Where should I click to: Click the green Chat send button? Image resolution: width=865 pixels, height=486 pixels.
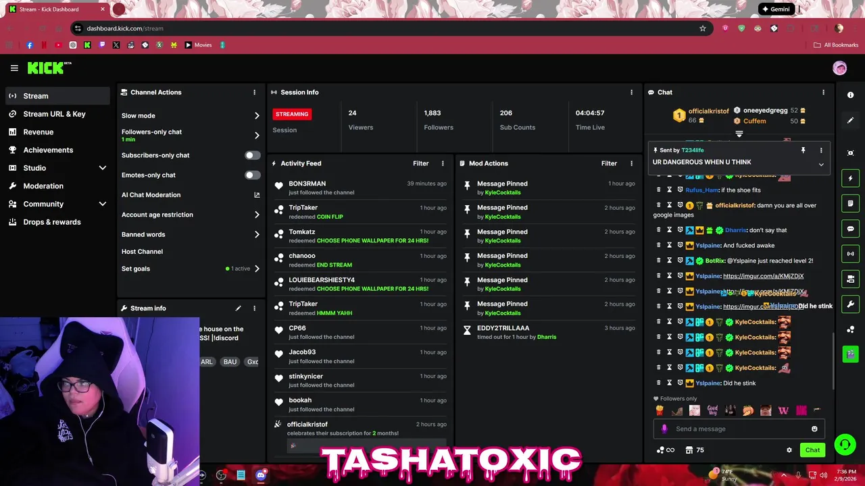(x=812, y=450)
